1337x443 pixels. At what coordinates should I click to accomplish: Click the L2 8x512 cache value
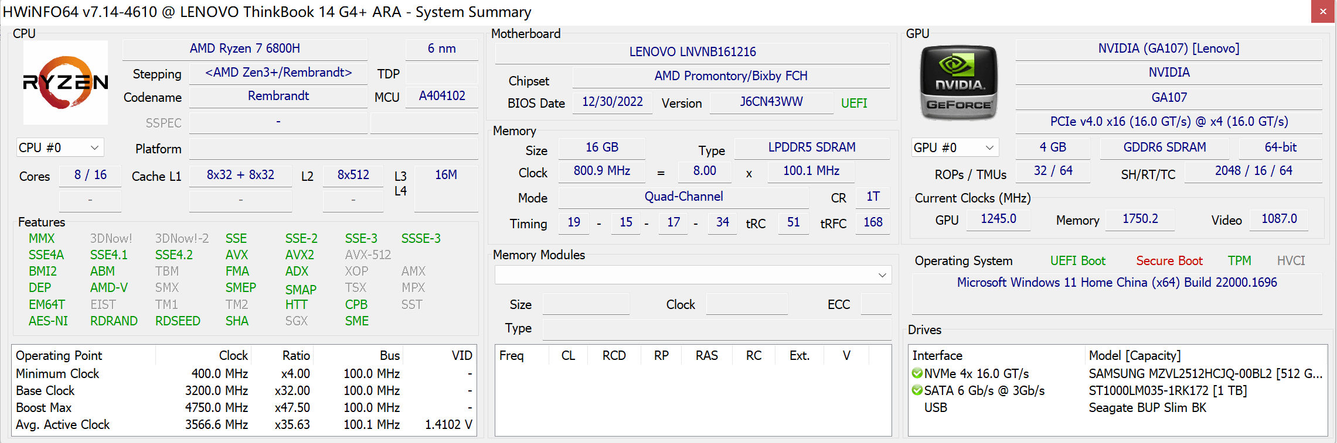pos(353,175)
